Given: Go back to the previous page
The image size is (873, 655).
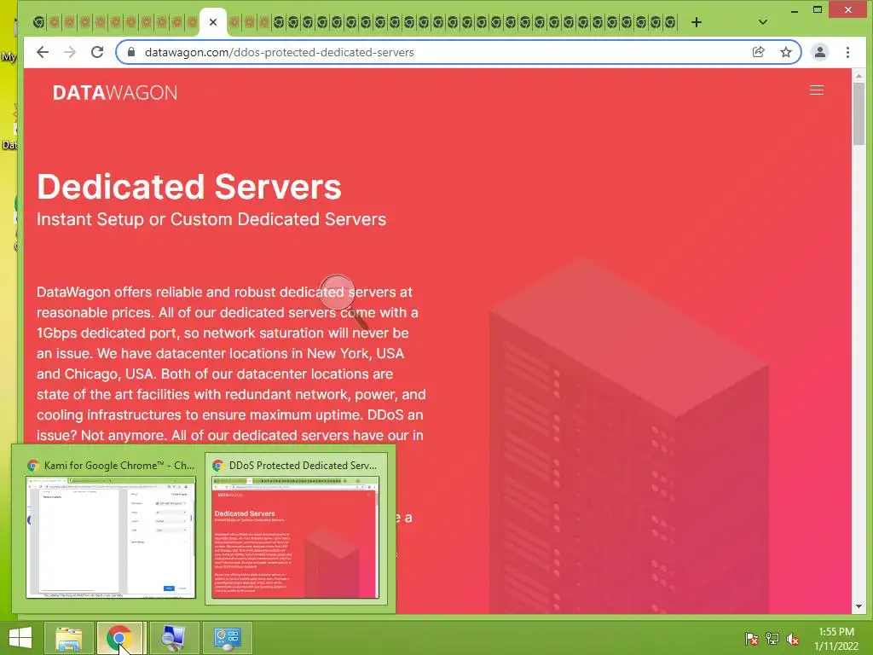Looking at the screenshot, I should point(43,52).
